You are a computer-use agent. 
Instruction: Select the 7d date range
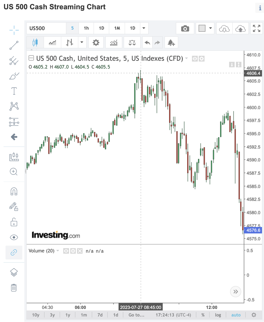click(100, 315)
